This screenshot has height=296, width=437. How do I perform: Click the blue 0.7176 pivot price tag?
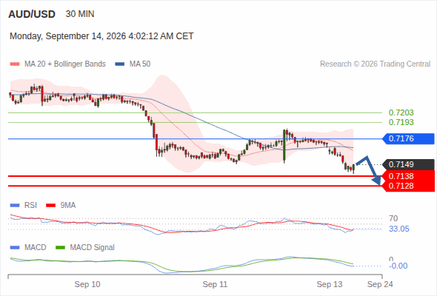pyautogui.click(x=408, y=138)
